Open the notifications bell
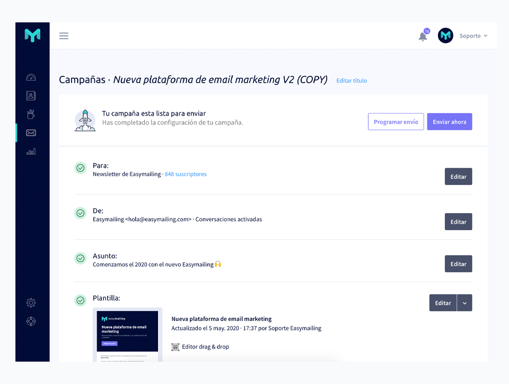This screenshot has height=384, width=509. pyautogui.click(x=423, y=37)
